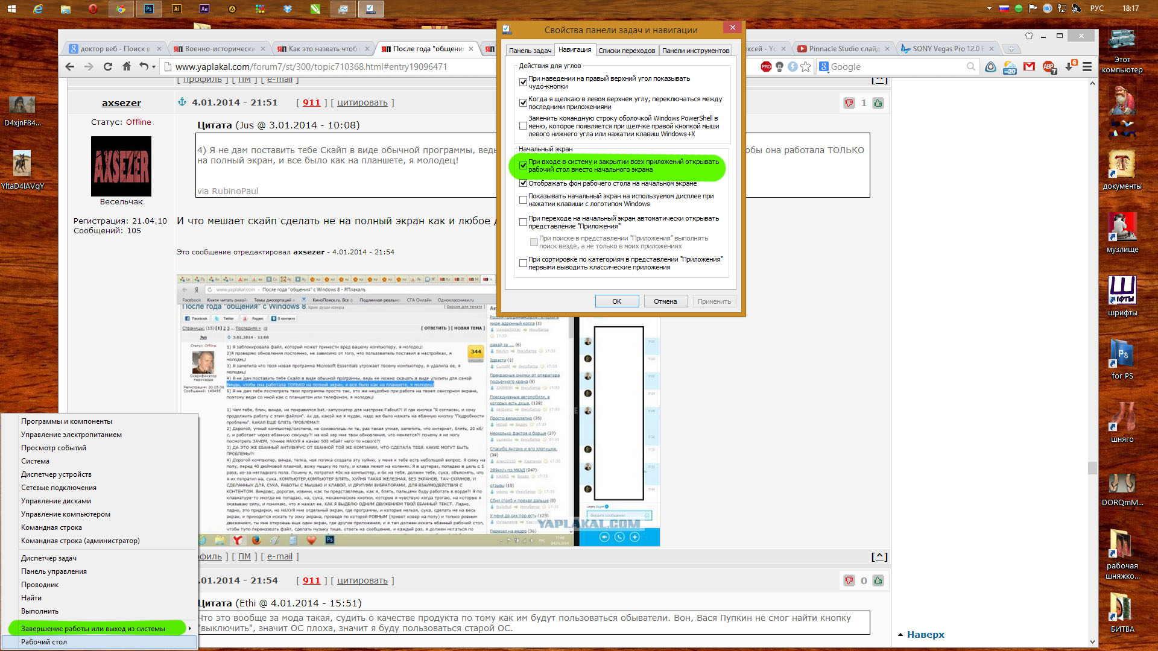Open File Explorer from the taskbar
This screenshot has height=651, width=1158.
point(66,8)
